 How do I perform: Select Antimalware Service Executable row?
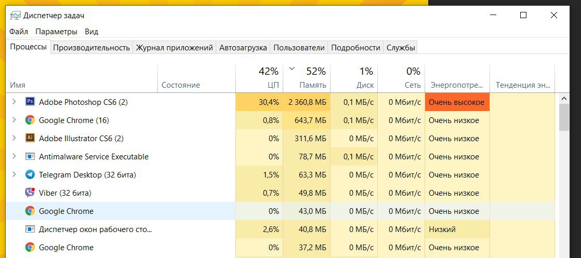[x=281, y=156]
